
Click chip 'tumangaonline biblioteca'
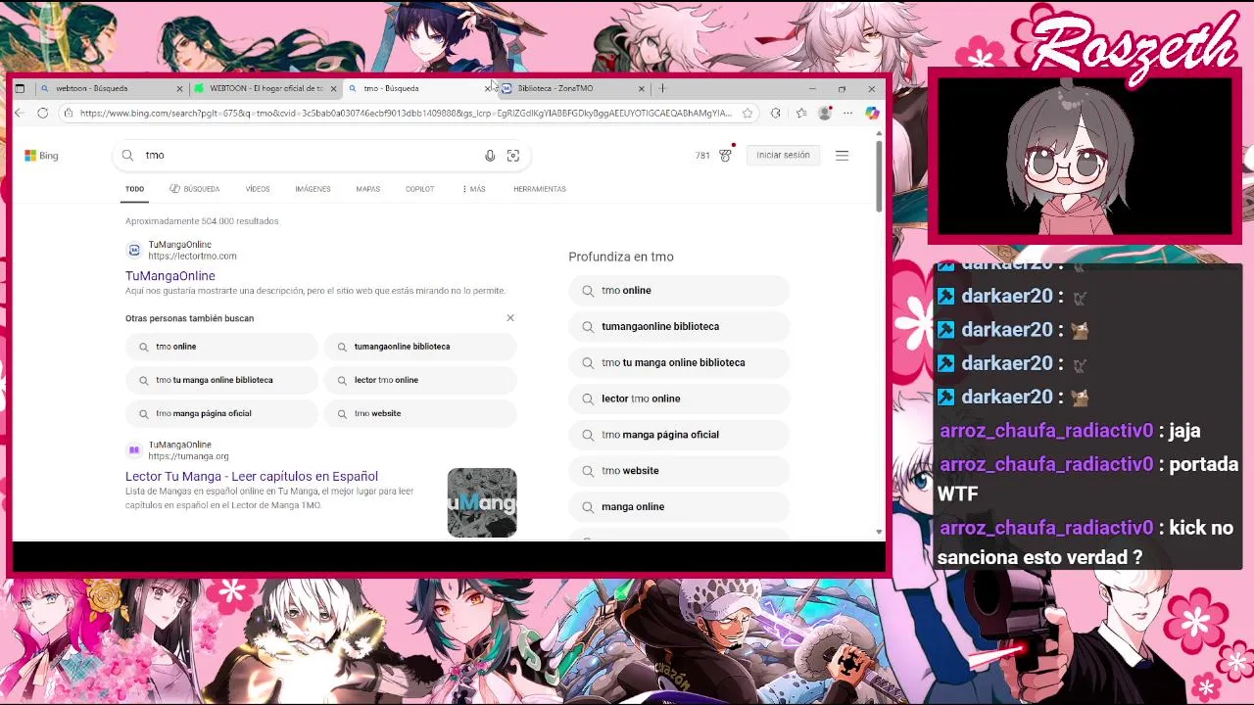[419, 347]
